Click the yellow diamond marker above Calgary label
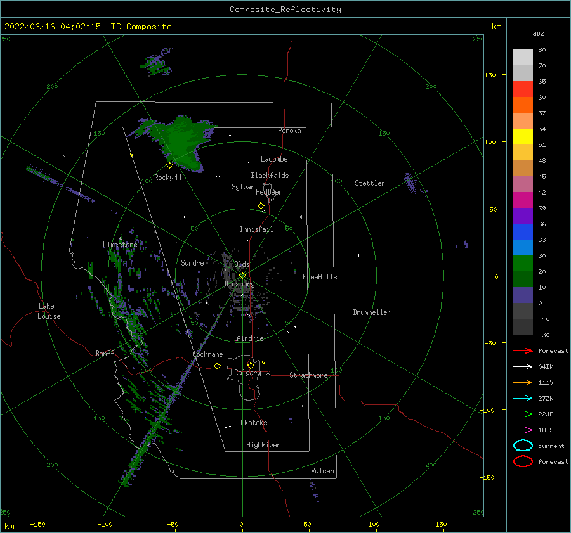 click(251, 365)
